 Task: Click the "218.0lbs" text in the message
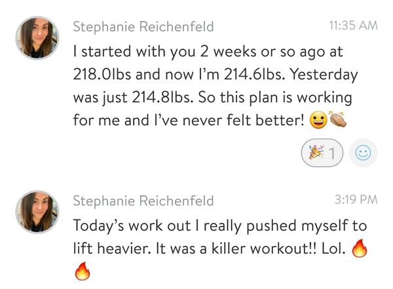tap(102, 75)
